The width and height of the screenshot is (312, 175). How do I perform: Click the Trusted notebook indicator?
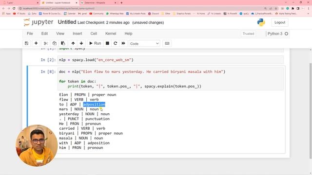pos(248,34)
